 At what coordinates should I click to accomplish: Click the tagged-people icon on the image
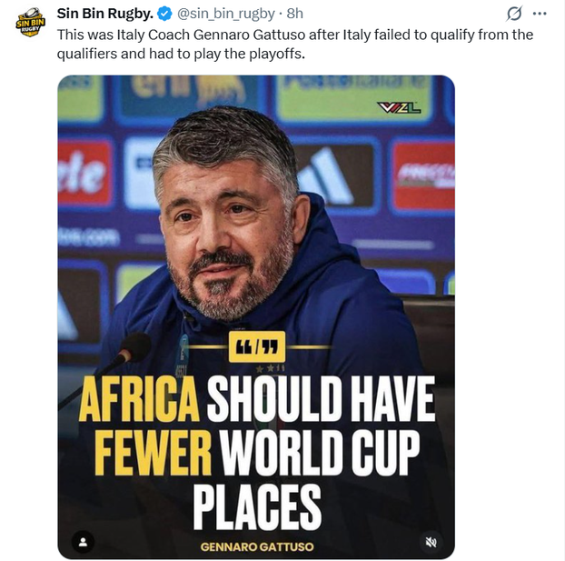83,542
